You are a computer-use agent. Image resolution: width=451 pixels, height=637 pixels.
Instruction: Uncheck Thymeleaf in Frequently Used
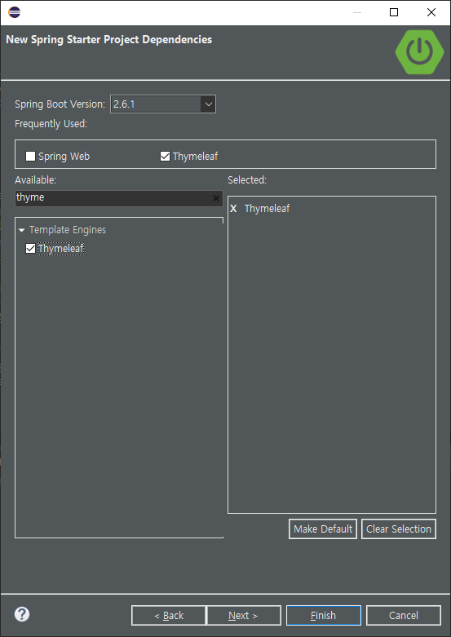(165, 156)
